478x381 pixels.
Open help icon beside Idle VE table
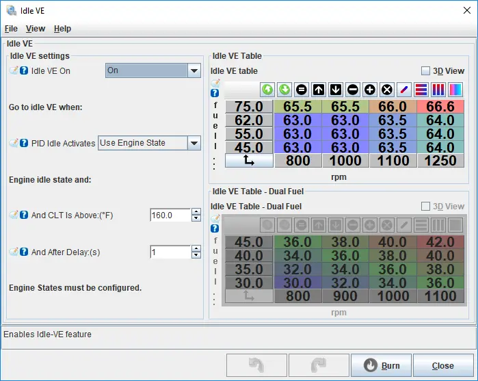pos(215,93)
